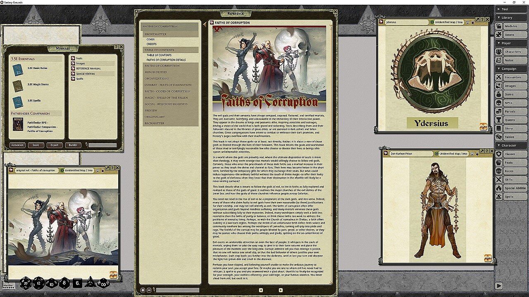The height and width of the screenshot is (297, 529).
Task: Pick the percentile d00 die from the tray
Action: 103,283
